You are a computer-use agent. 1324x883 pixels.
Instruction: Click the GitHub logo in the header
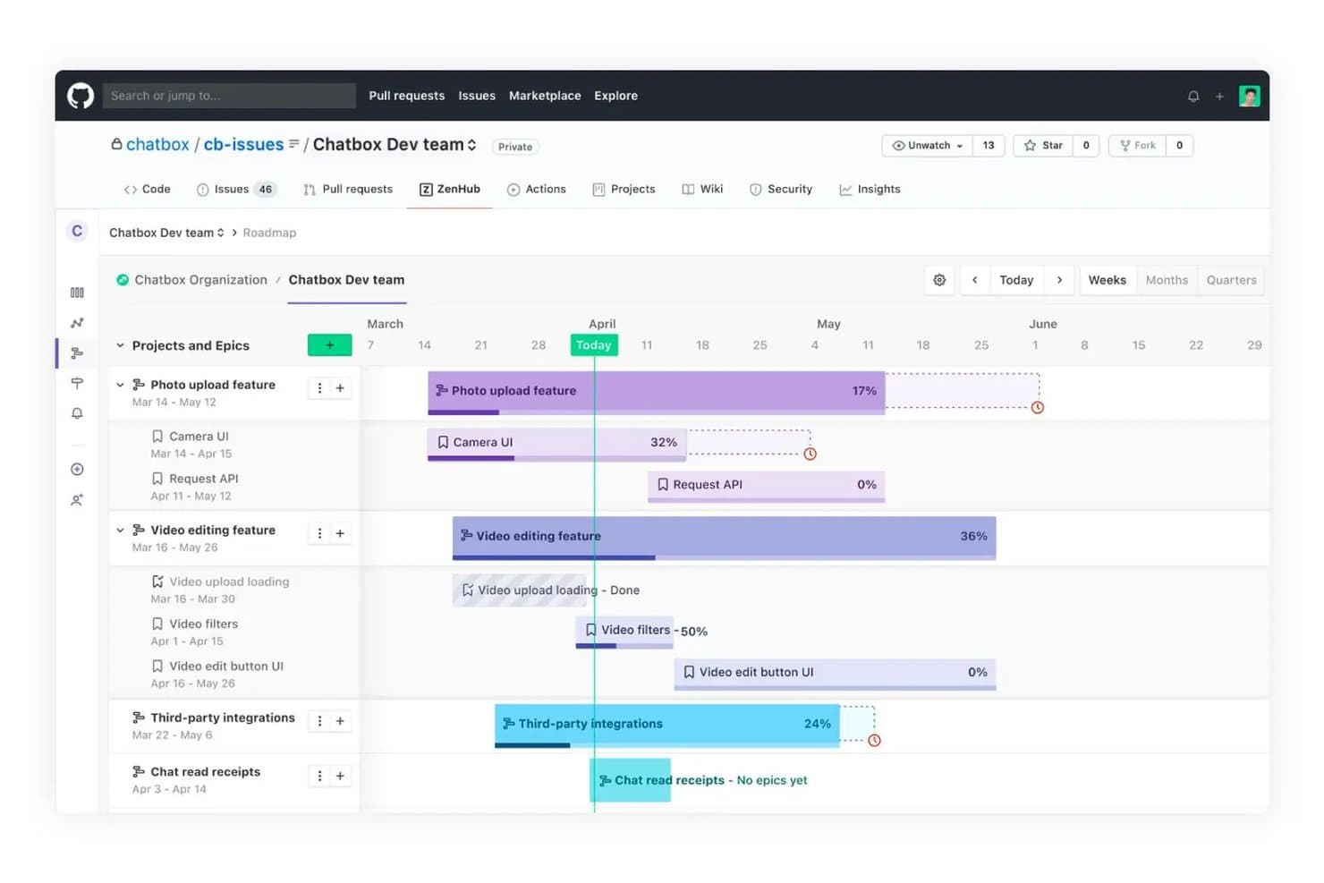point(81,96)
